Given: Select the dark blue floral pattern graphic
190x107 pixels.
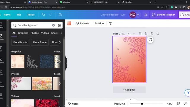Looking at the screenshot, I should pos(47,62).
